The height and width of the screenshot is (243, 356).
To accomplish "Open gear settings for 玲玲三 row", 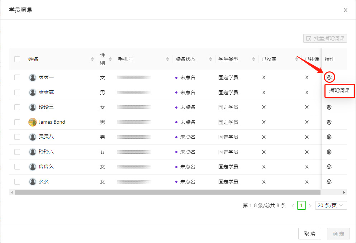I will [329, 107].
